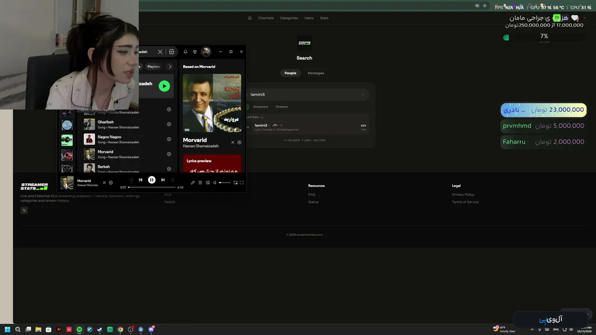Open the friend activity icon in Spotify

195,52
